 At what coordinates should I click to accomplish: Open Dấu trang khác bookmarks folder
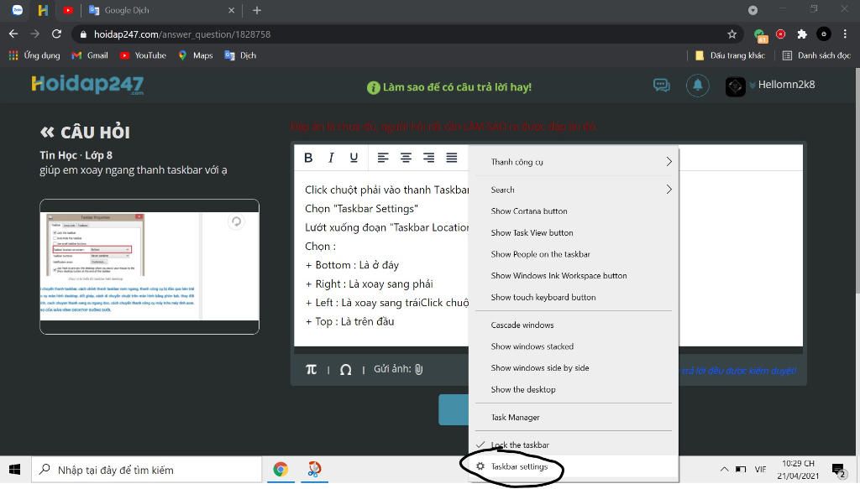tap(730, 55)
